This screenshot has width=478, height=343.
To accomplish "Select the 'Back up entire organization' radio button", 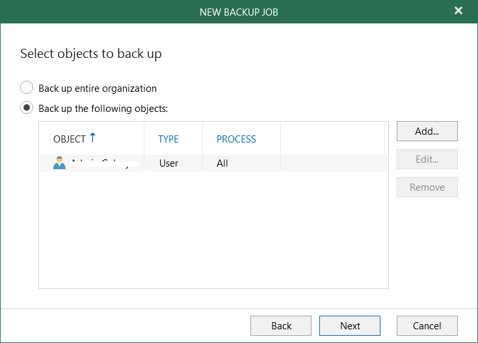I will pos(27,88).
